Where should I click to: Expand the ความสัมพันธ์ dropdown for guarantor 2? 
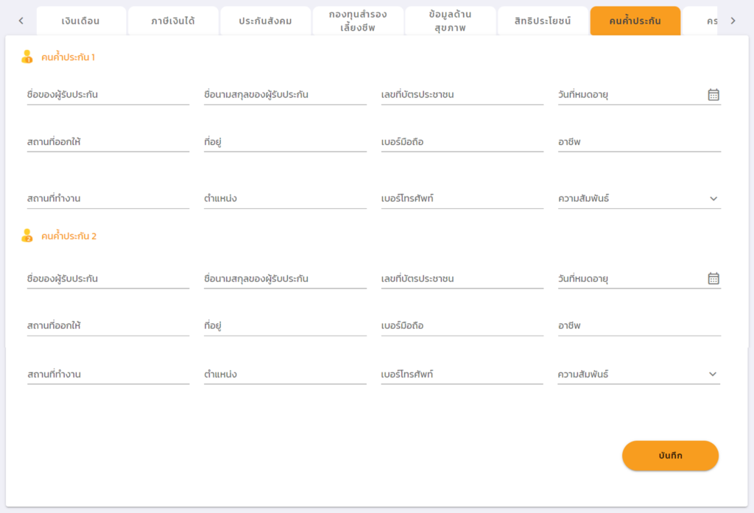pos(713,375)
